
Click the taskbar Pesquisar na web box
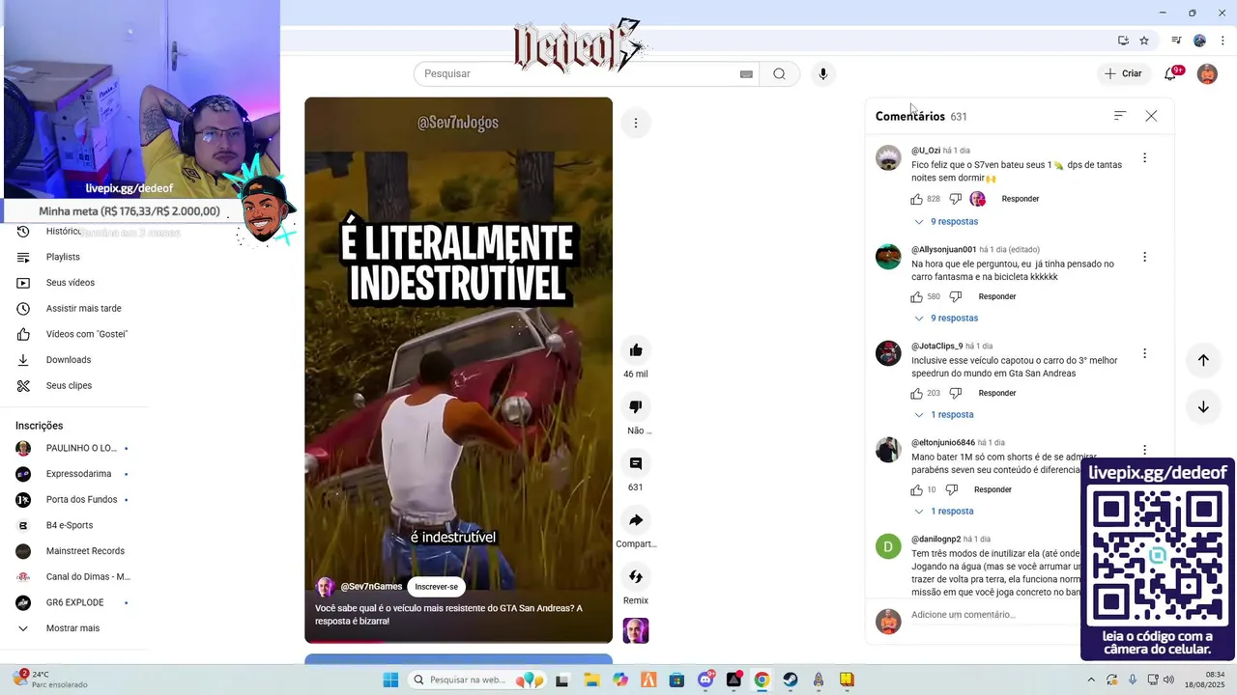478,680
